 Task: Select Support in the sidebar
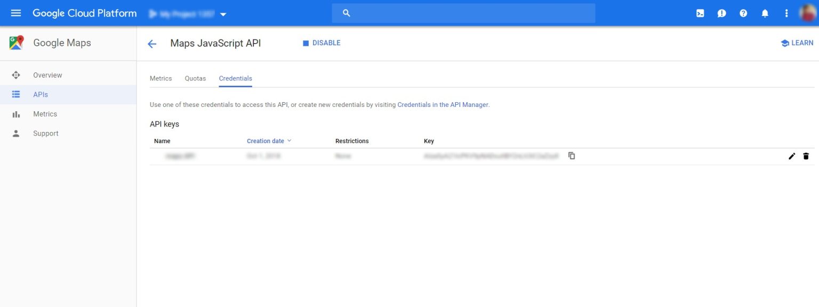pyautogui.click(x=45, y=133)
